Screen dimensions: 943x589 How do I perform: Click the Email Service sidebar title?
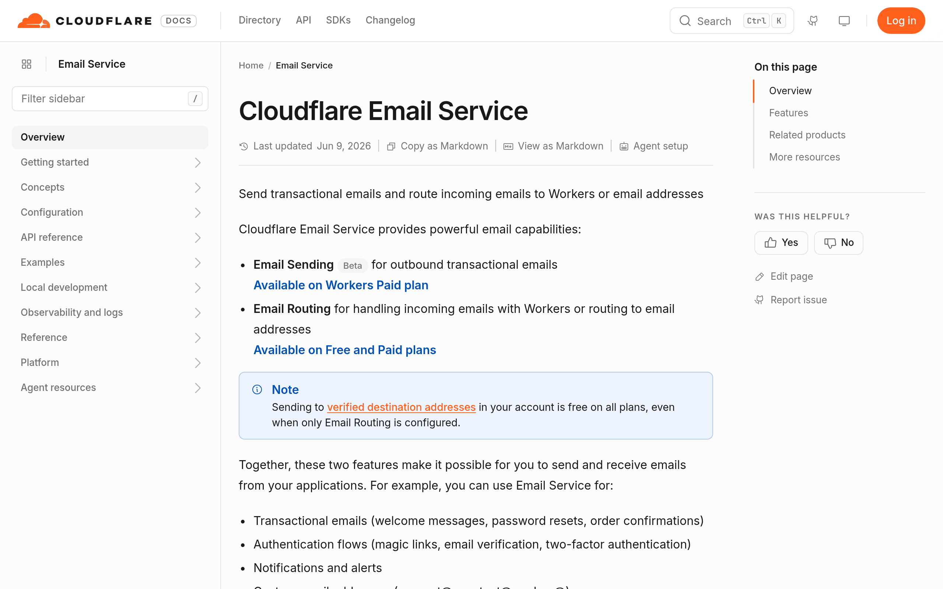pyautogui.click(x=92, y=64)
